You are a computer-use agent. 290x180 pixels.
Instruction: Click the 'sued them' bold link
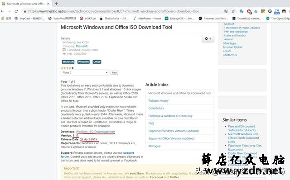coord(137,173)
